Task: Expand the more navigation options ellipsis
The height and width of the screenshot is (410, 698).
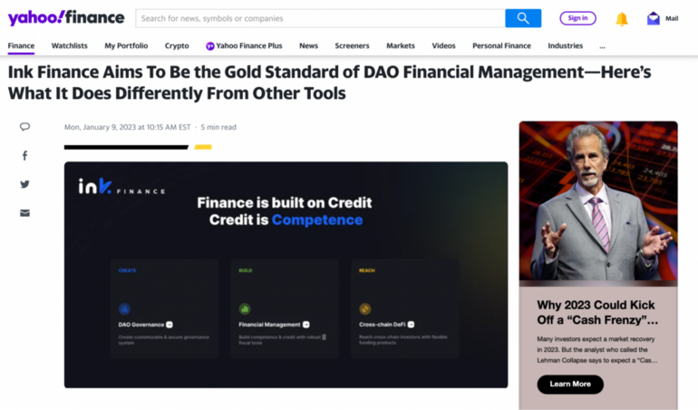Action: click(x=602, y=45)
